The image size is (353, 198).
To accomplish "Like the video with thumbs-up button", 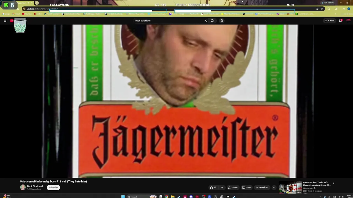I will pos(213,188).
